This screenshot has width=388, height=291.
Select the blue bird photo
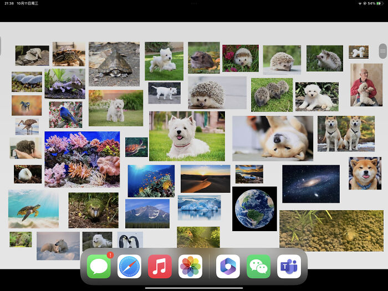pyautogui.click(x=65, y=115)
